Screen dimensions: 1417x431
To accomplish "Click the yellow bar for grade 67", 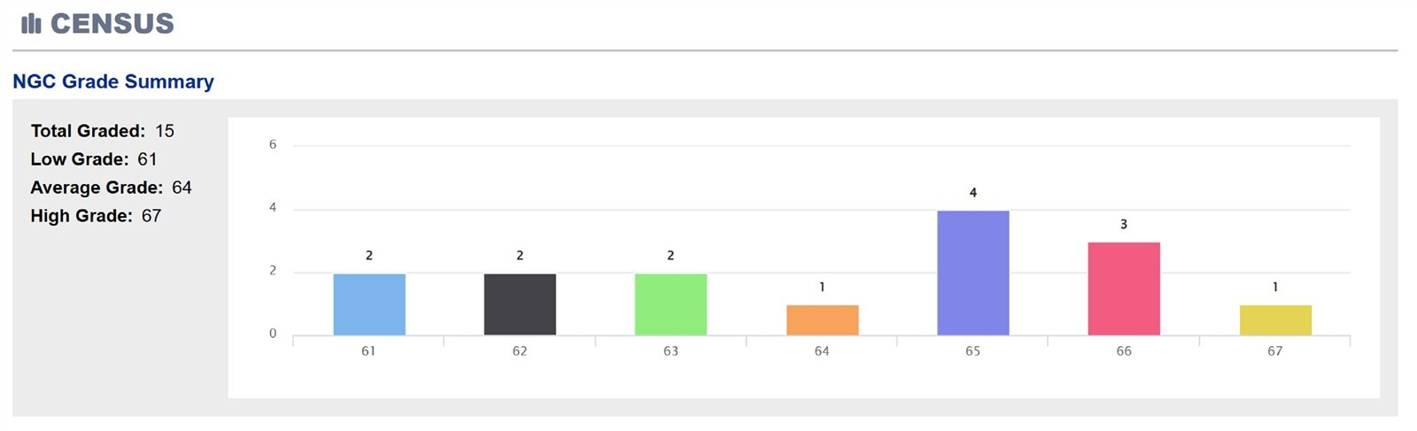I will pos(1275,320).
